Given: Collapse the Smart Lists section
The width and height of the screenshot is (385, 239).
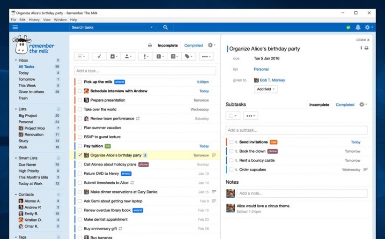Looking at the screenshot, I should pyautogui.click(x=16, y=158).
